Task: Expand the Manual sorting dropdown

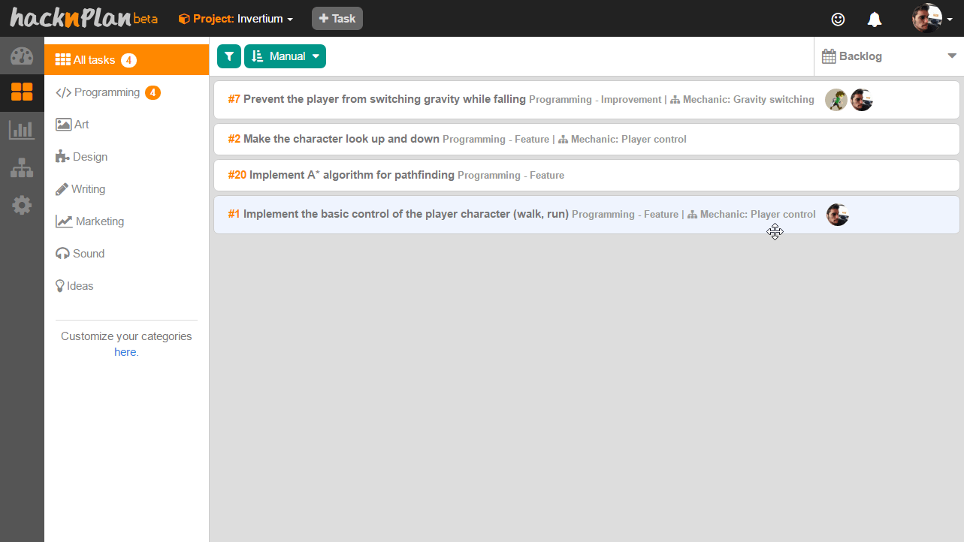Action: (x=286, y=56)
